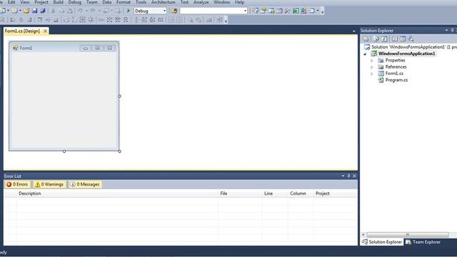Click the Center Horizontally layout icon
The width and height of the screenshot is (457, 257).
coord(171,20)
